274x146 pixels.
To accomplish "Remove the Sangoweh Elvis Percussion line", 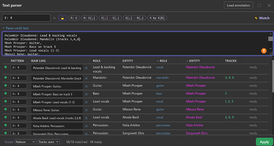I will (x=86, y=134).
